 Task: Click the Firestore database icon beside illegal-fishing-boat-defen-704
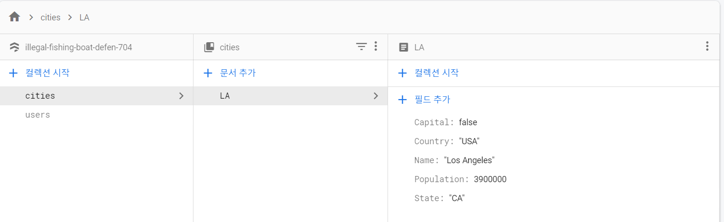pos(14,47)
